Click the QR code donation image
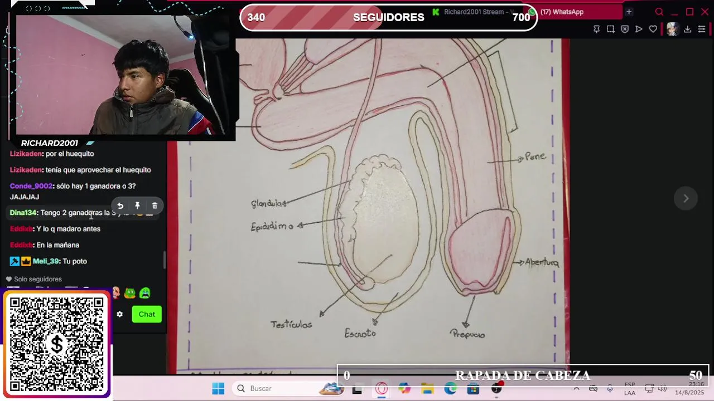The height and width of the screenshot is (401, 714). [x=57, y=344]
